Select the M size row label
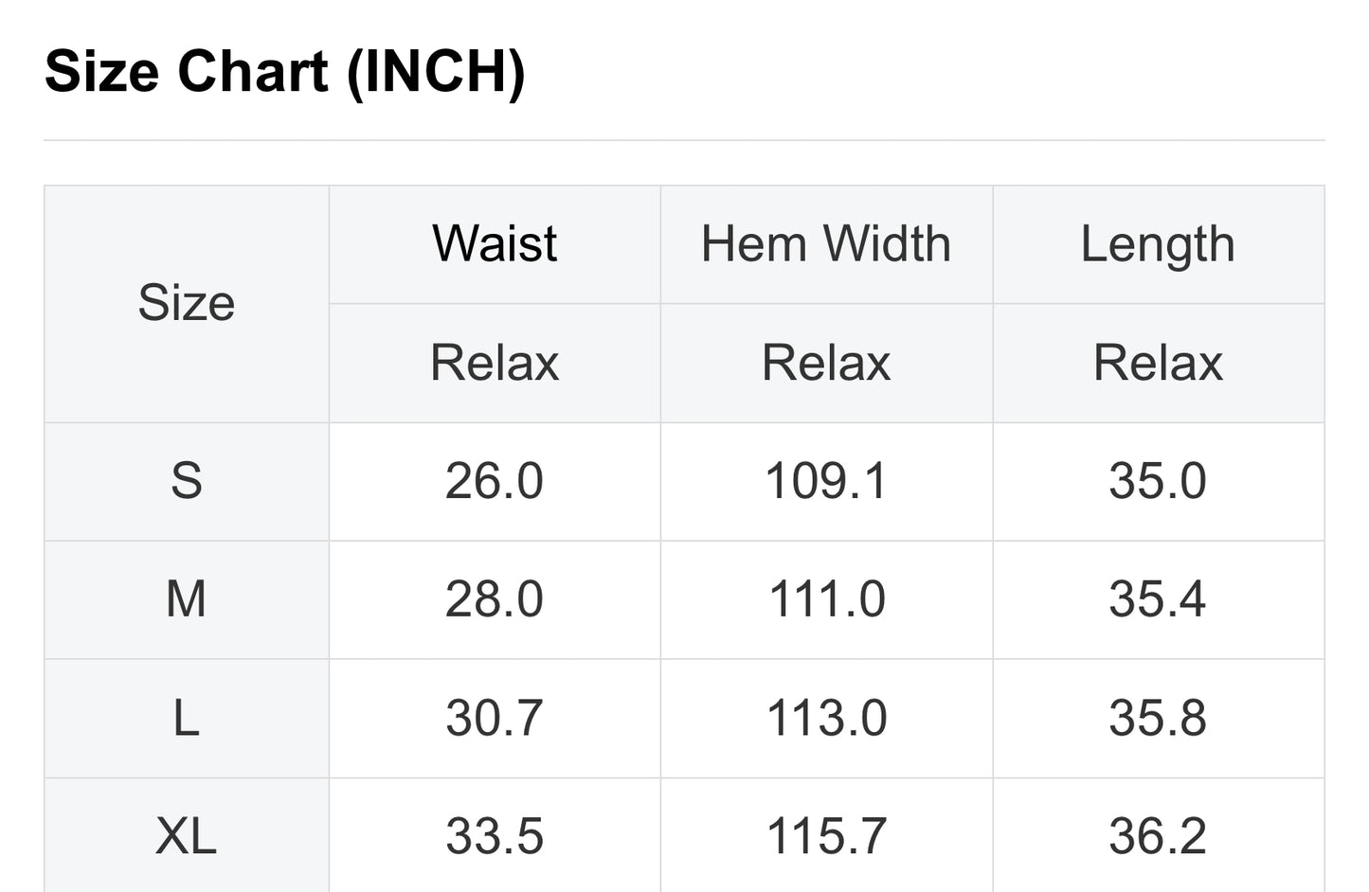 (x=187, y=599)
